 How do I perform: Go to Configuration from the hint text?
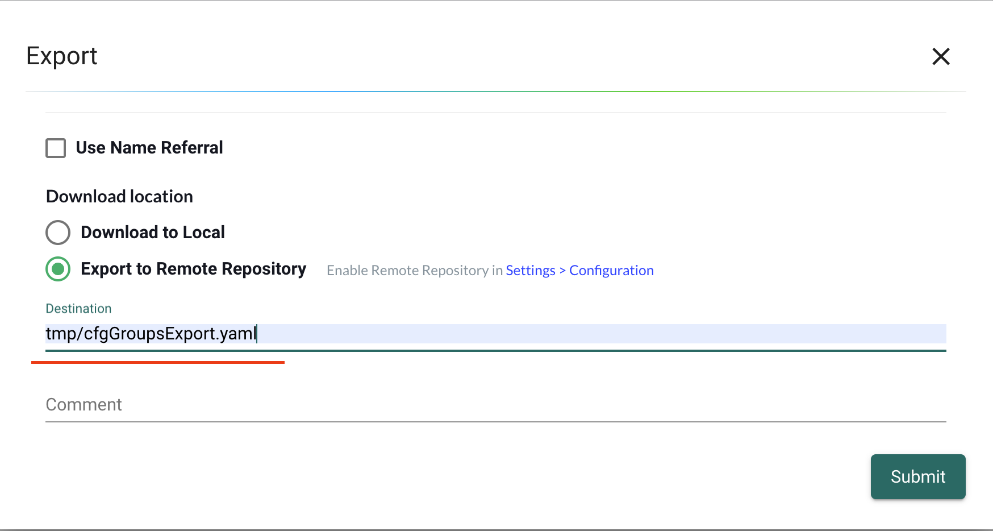(611, 270)
